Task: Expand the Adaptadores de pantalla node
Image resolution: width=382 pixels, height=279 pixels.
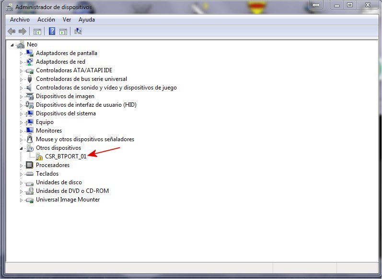Action: click(21, 53)
